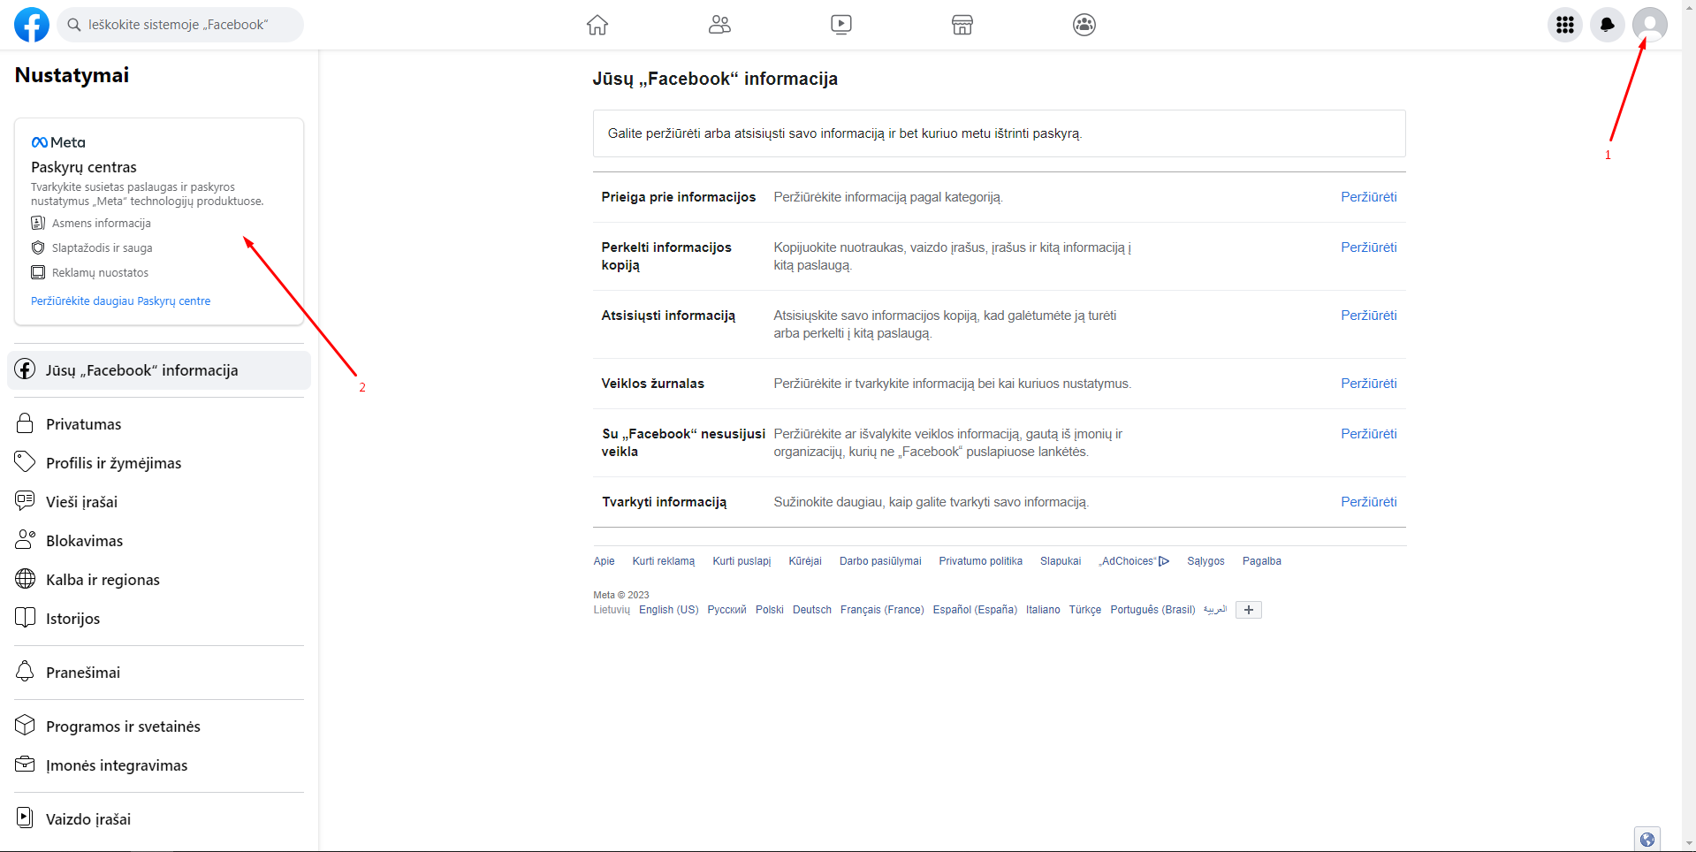Image resolution: width=1696 pixels, height=852 pixels.
Task: Open the Watch video icon
Action: pyautogui.click(x=841, y=25)
